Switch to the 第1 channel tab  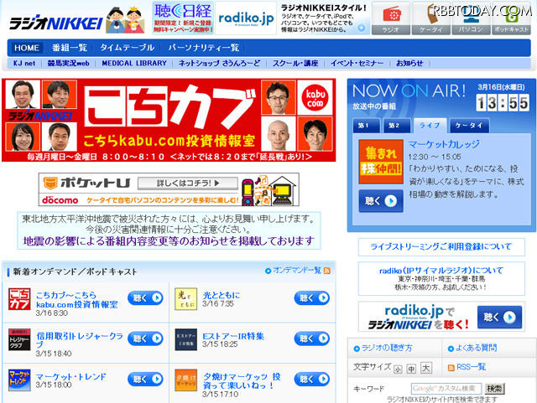366,126
